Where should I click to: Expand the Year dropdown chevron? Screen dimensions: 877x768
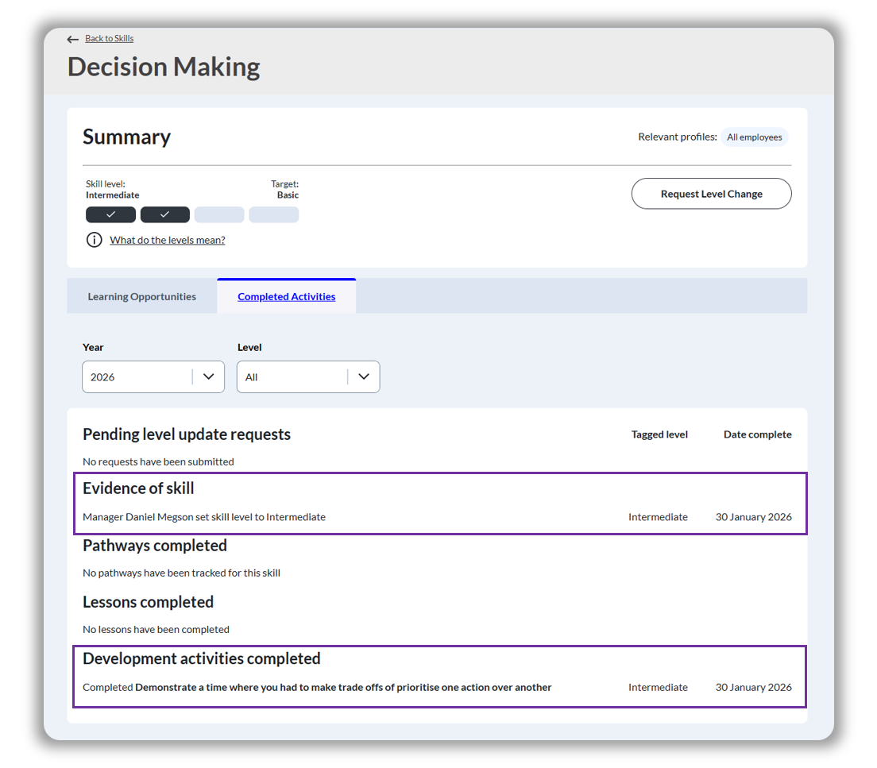coord(209,377)
